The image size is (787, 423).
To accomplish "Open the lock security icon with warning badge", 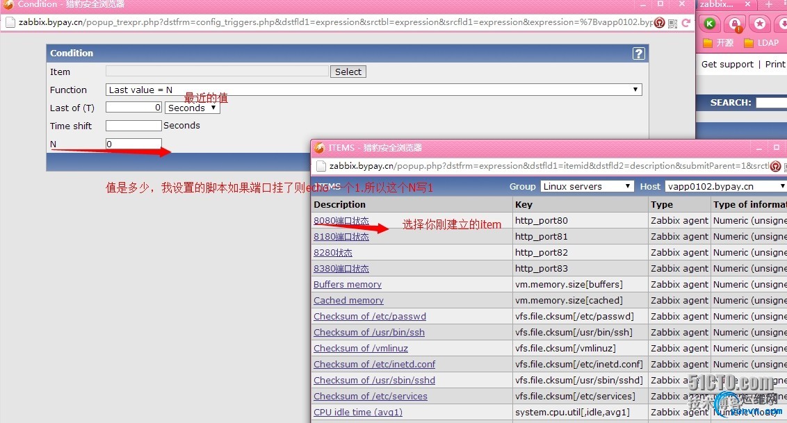I will 735,24.
